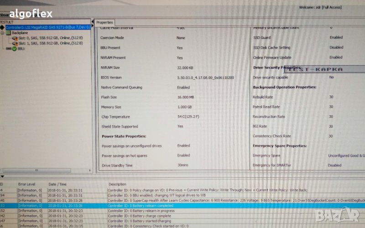Open the Properties tab
This screenshot has height=228, width=365.
[104, 22]
